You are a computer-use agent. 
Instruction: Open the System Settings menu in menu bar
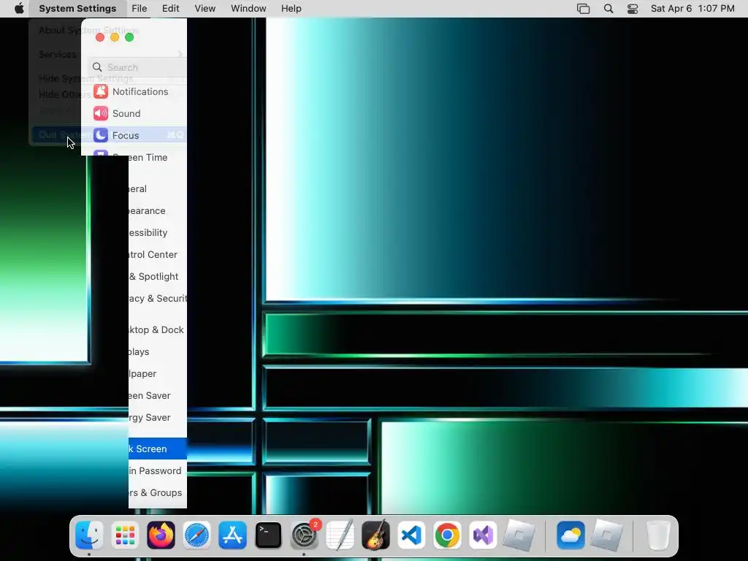[77, 9]
